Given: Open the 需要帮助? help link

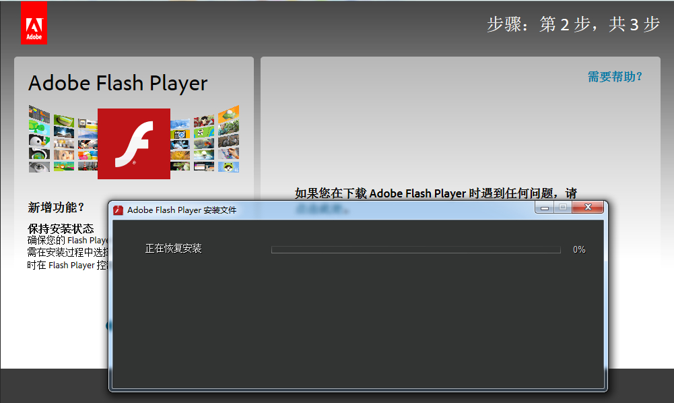Looking at the screenshot, I should [615, 77].
